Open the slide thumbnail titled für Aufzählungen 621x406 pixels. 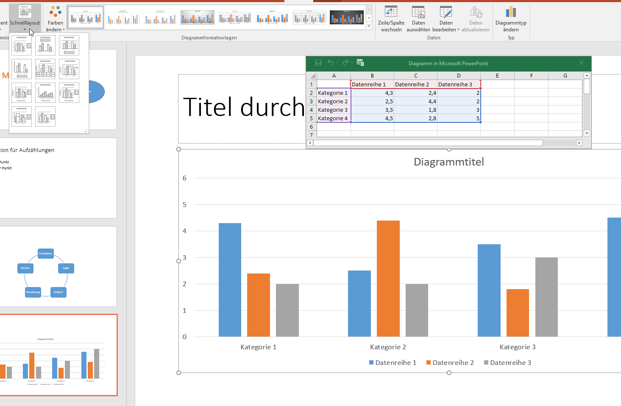coord(58,178)
